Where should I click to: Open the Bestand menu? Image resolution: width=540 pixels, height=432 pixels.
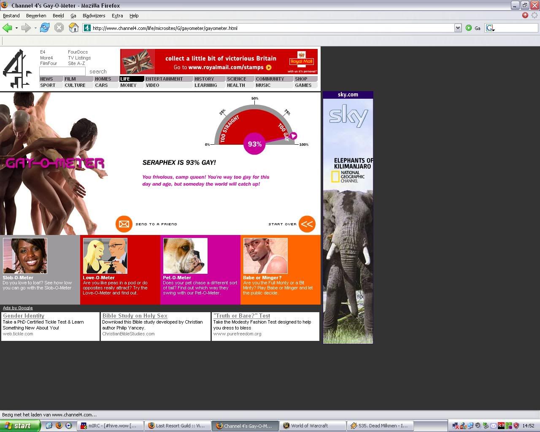[11, 16]
